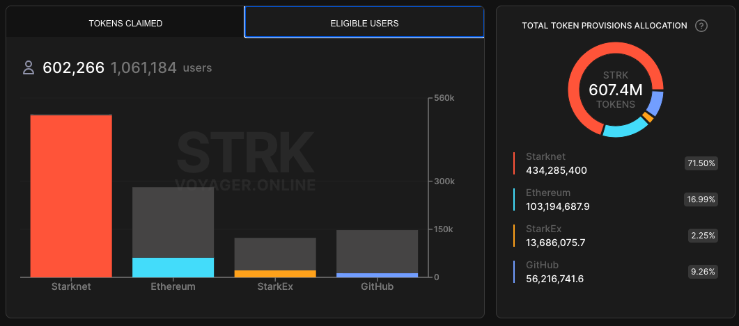Click the 103,194,687.9 allocation value

point(558,206)
